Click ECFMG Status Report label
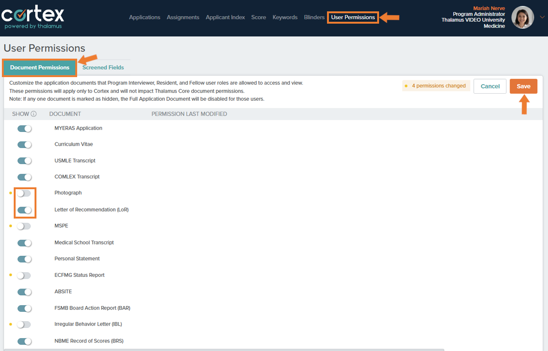Screen dimensions: 548x351 pos(80,275)
